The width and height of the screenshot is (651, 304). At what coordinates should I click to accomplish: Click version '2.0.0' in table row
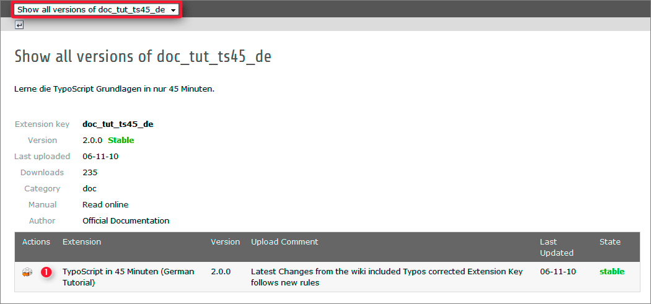[221, 272]
